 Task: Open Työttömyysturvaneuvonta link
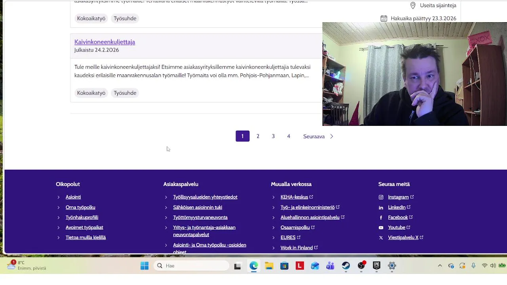tap(200, 217)
